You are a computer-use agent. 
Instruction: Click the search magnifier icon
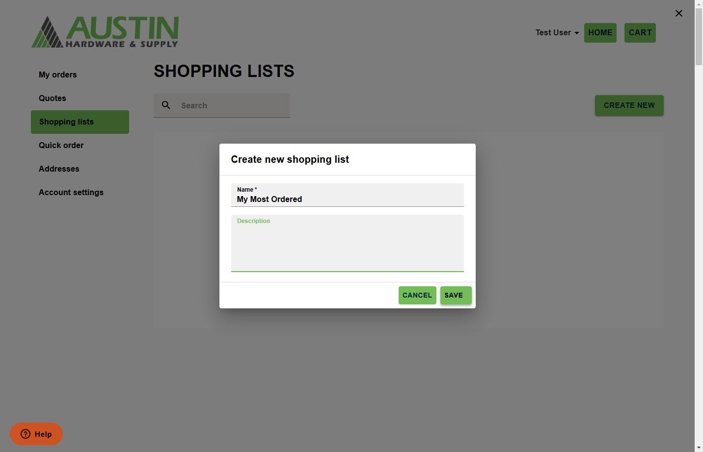tap(166, 105)
